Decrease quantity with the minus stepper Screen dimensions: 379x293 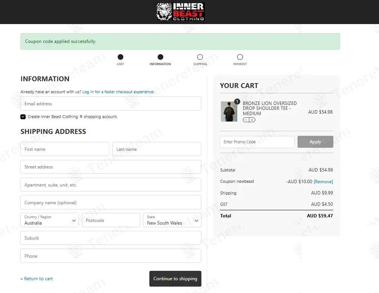pyautogui.click(x=246, y=120)
